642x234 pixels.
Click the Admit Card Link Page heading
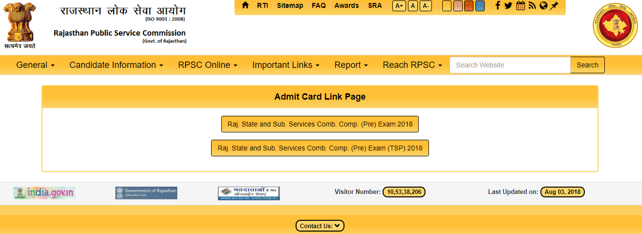coord(320,97)
